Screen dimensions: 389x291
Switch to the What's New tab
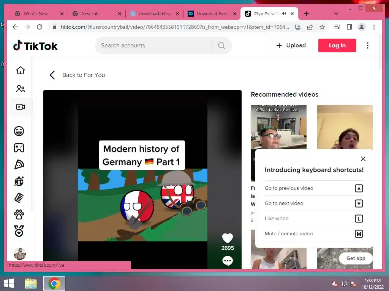tap(35, 14)
